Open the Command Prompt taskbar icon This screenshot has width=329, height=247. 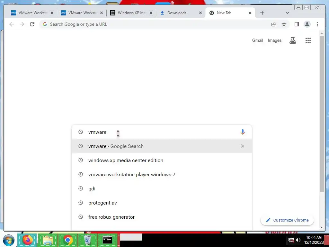107,240
